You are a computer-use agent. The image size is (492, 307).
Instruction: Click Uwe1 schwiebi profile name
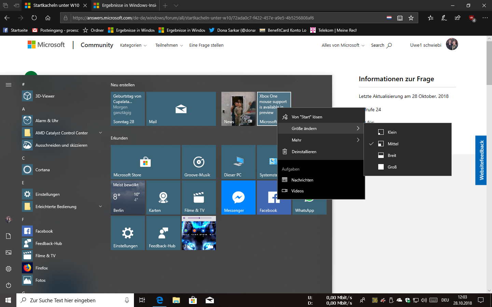point(426,45)
